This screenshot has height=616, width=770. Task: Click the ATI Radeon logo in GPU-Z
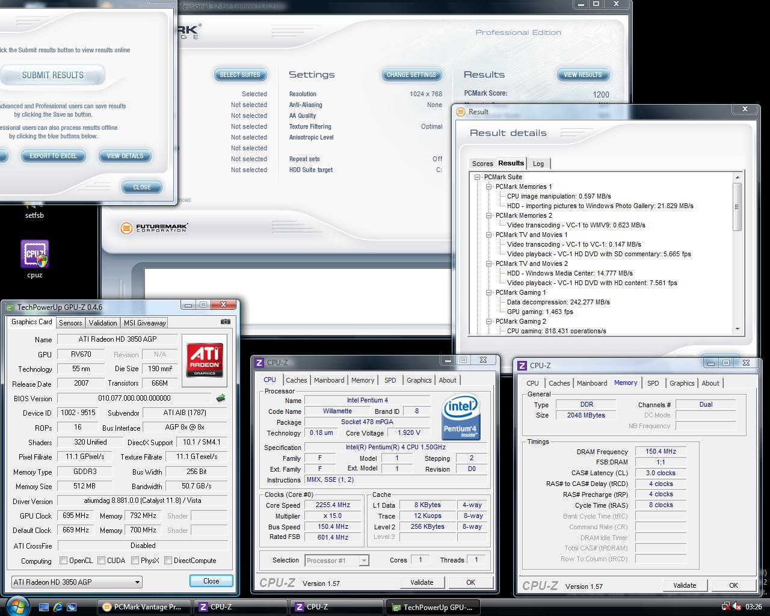point(205,360)
